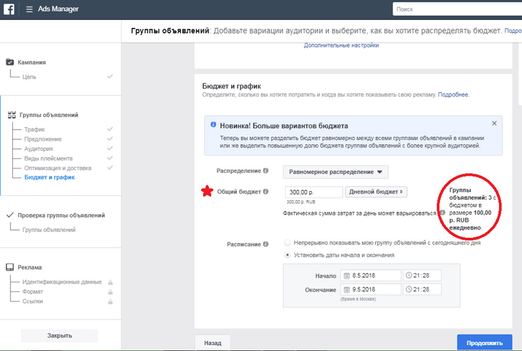522x351 pixels.
Task: Click the 300,00 р. budget input field
Action: click(314, 192)
